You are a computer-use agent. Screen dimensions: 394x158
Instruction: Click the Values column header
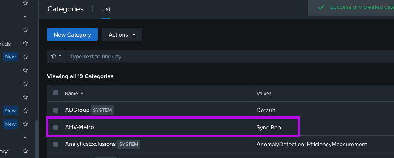pyautogui.click(x=264, y=93)
